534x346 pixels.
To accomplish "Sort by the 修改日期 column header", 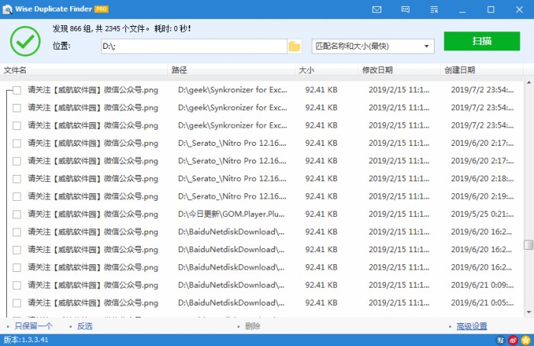I will pos(399,70).
